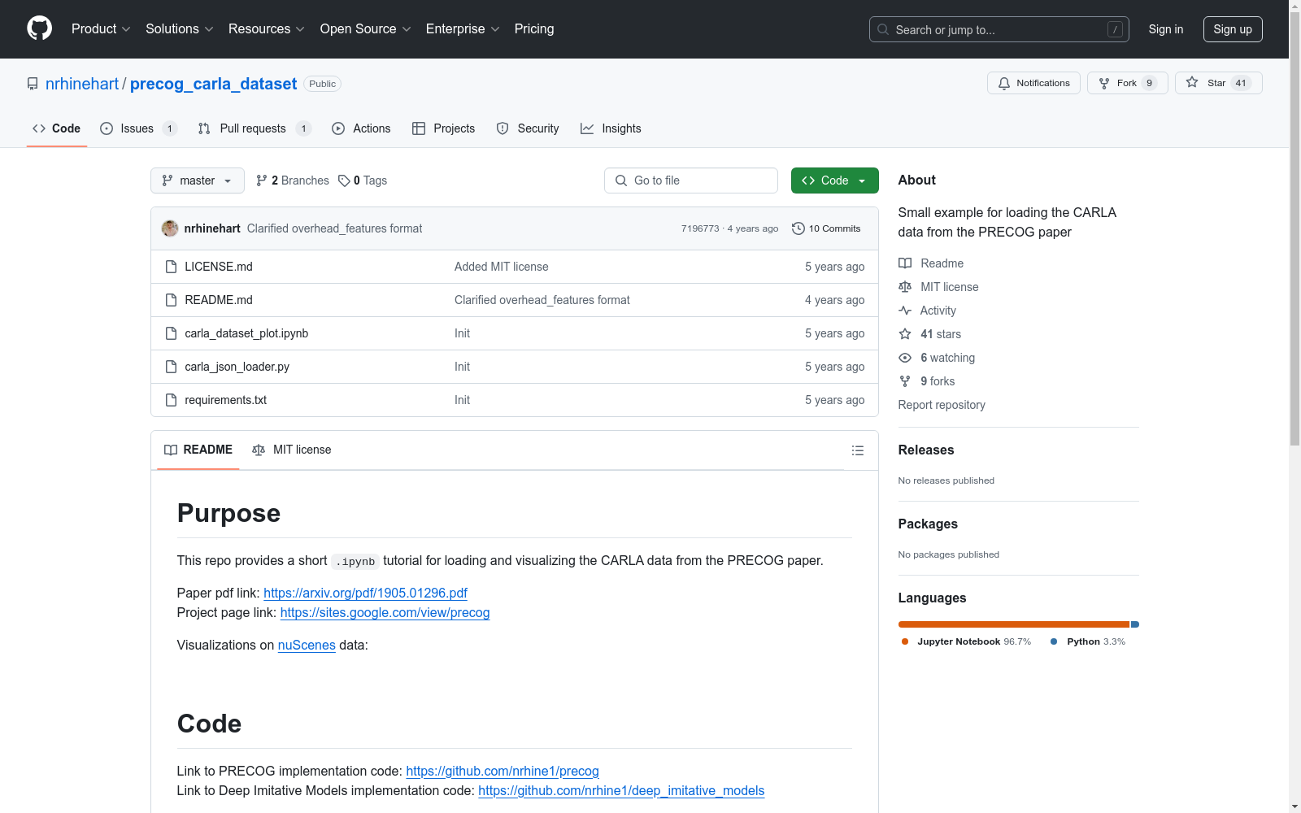The width and height of the screenshot is (1301, 813).
Task: Expand the Solutions menu
Action: pos(180,29)
